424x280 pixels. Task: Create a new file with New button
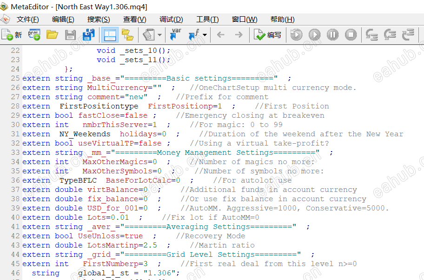coord(12,35)
